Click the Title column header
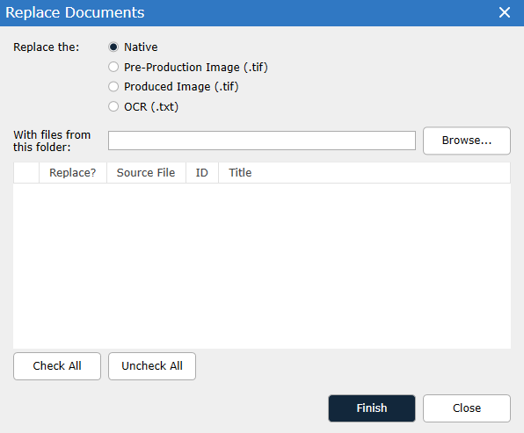Image resolution: width=524 pixels, height=433 pixels. point(364,173)
